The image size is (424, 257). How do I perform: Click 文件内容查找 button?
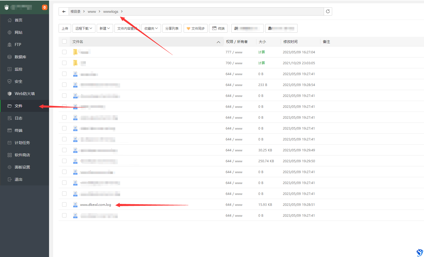tap(127, 28)
